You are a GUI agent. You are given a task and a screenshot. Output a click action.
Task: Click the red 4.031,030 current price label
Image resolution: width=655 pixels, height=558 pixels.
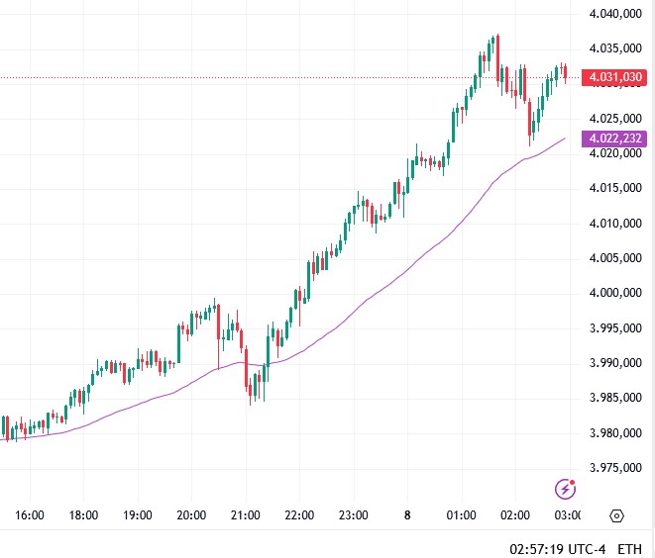(614, 76)
